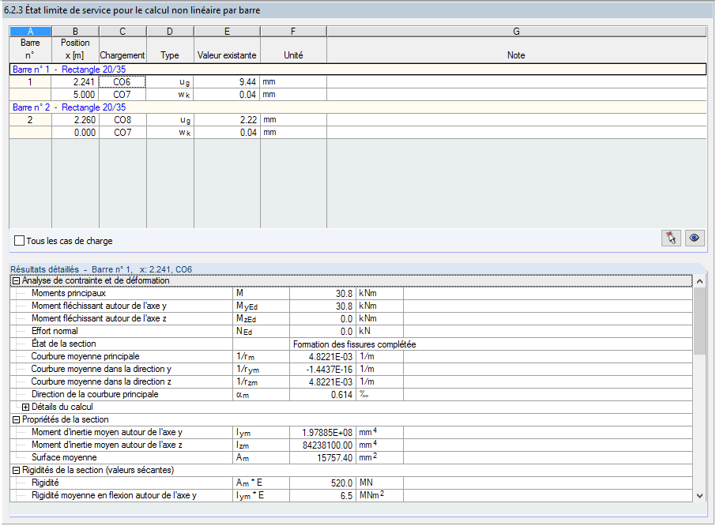Select column A header
Screen dimensions: 716x526
pos(30,32)
